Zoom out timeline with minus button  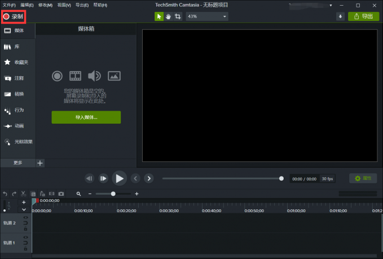90,194
